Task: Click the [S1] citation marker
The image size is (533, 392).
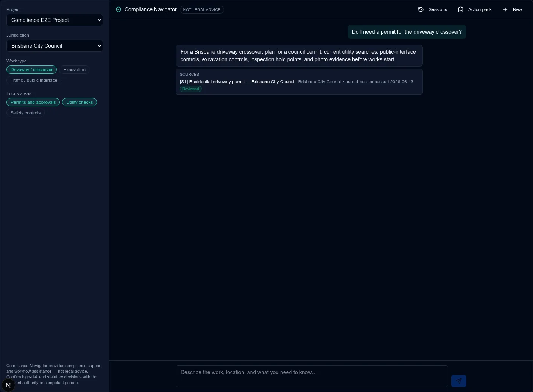Action: 184,82
